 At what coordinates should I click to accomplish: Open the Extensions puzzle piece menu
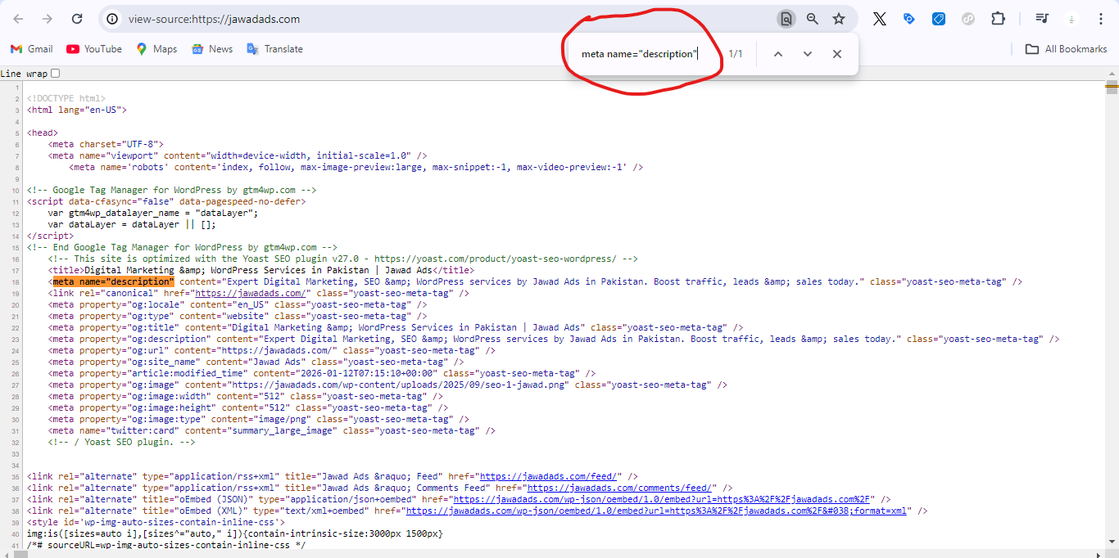[998, 19]
